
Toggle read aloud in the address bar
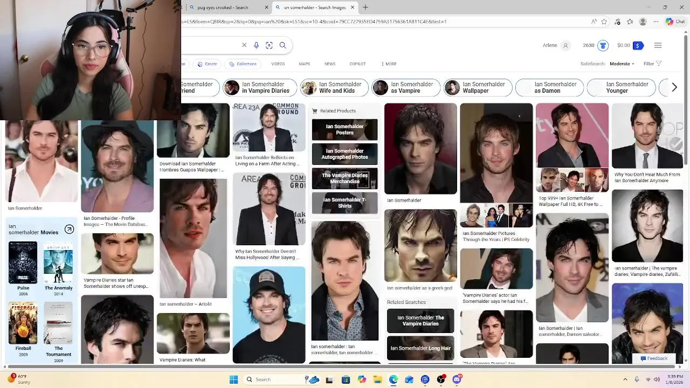pos(594,22)
